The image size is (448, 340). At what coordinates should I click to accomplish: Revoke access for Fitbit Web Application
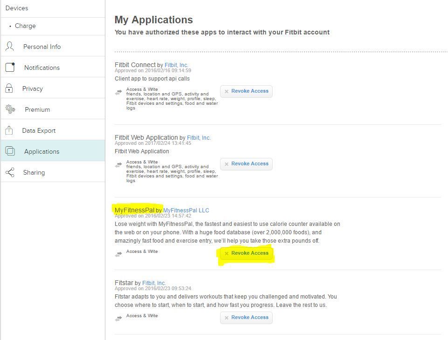246,164
